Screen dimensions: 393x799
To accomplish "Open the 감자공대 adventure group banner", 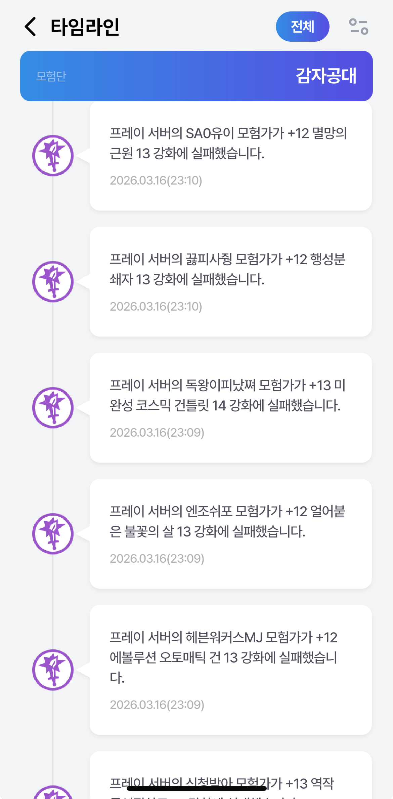I will pos(196,76).
